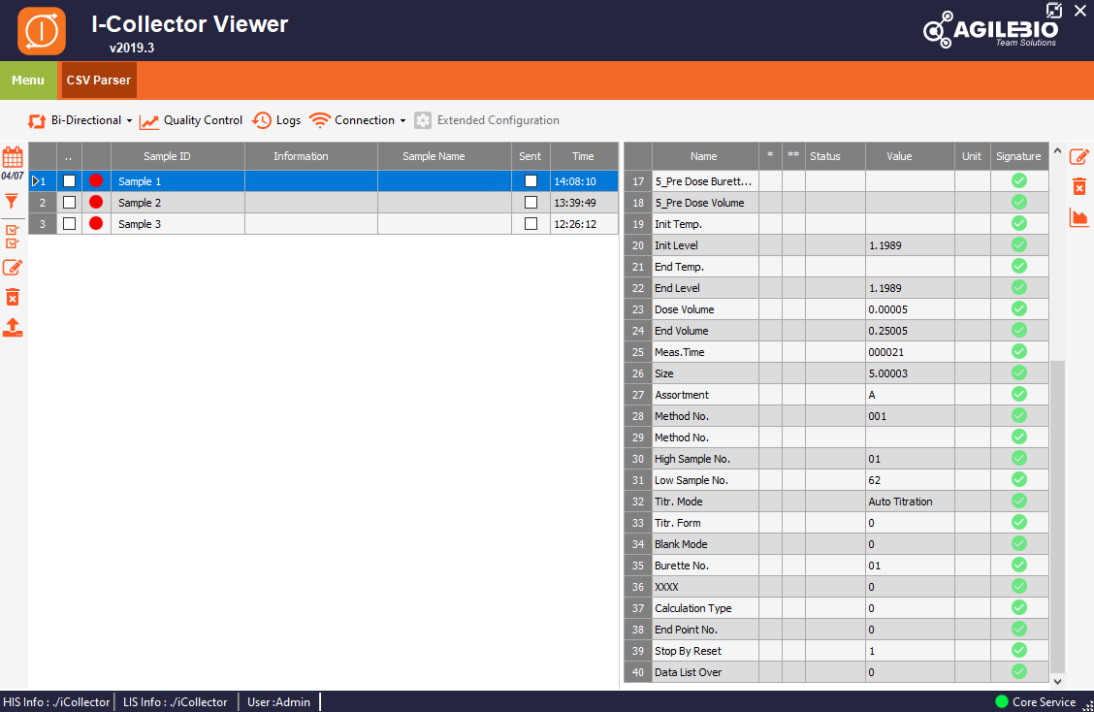
Task: Toggle the Sent checkbox for Sample 1
Action: [x=531, y=180]
